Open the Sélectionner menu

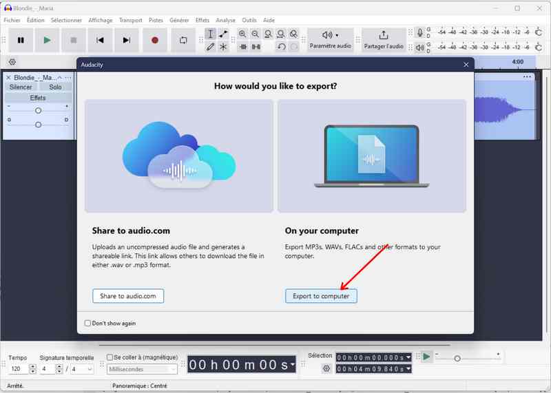[66, 21]
